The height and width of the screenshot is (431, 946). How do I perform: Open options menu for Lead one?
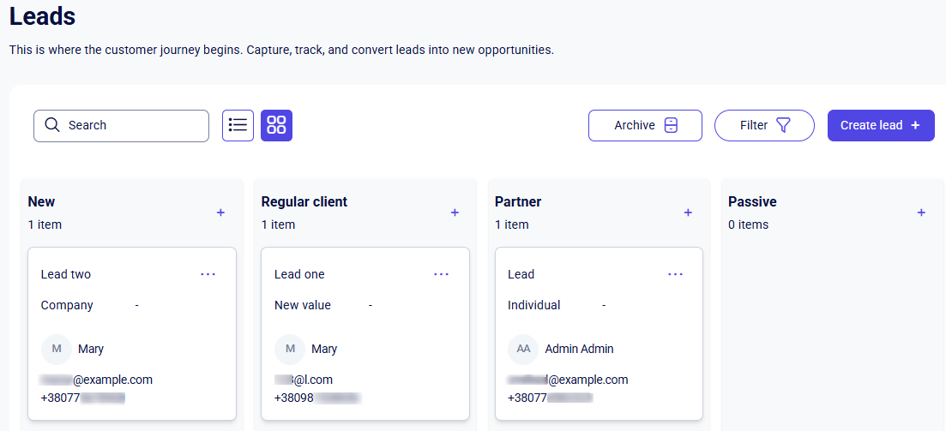(x=441, y=274)
